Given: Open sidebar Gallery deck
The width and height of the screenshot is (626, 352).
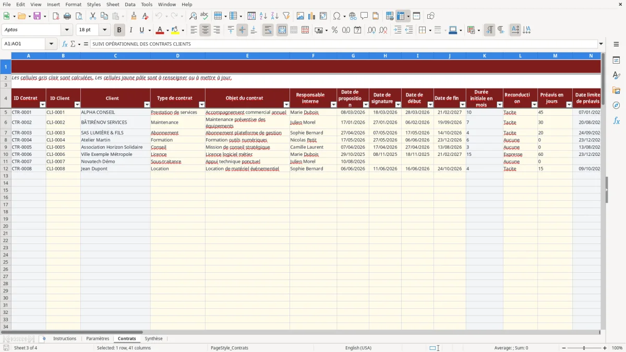Looking at the screenshot, I should pyautogui.click(x=616, y=91).
